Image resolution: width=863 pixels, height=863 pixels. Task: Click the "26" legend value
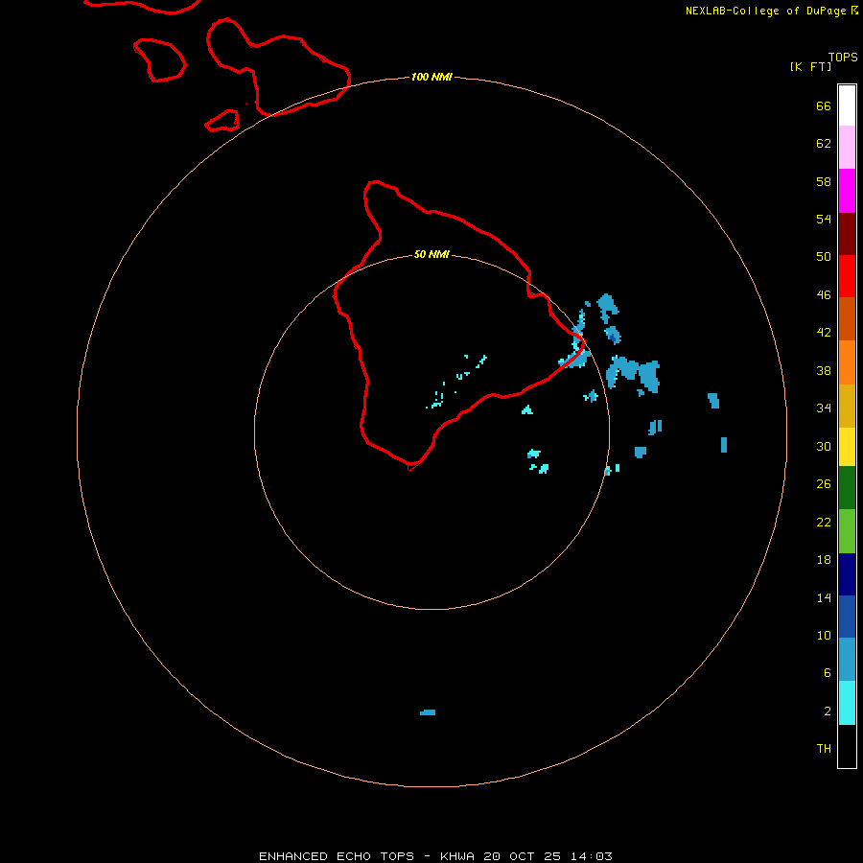824,484
